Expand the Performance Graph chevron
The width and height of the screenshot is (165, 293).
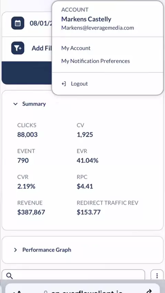15,250
